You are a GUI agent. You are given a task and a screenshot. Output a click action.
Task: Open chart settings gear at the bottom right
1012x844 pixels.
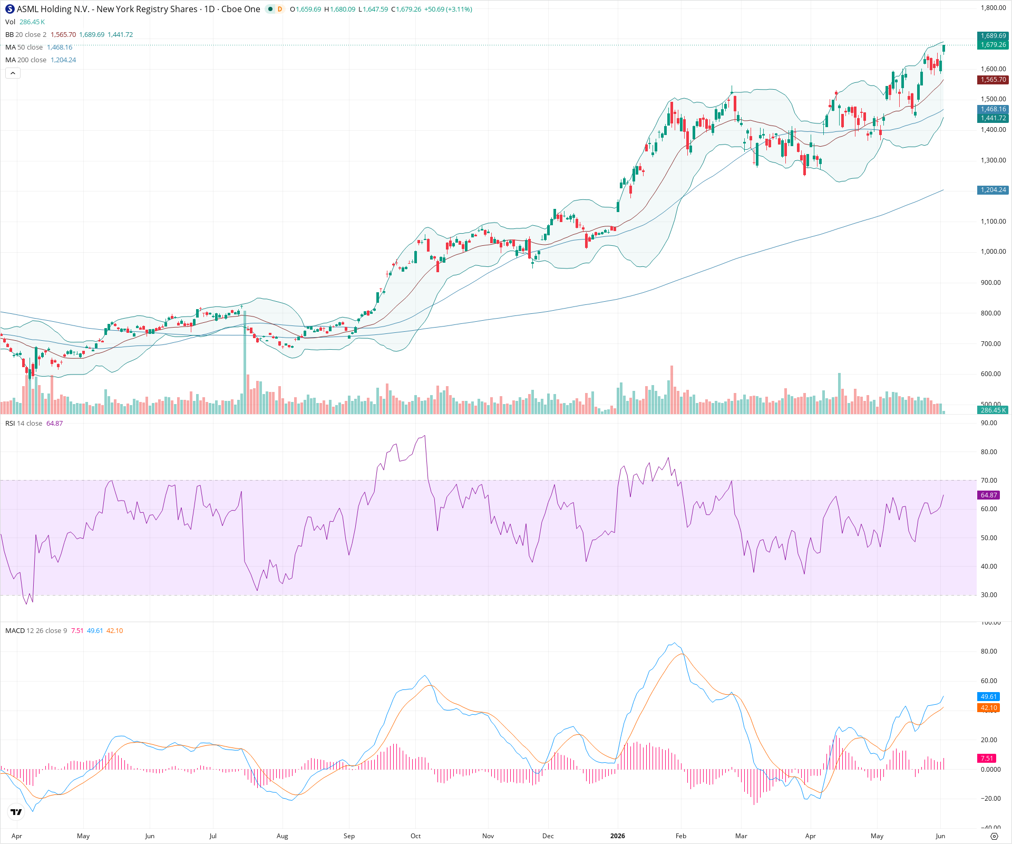pos(994,836)
